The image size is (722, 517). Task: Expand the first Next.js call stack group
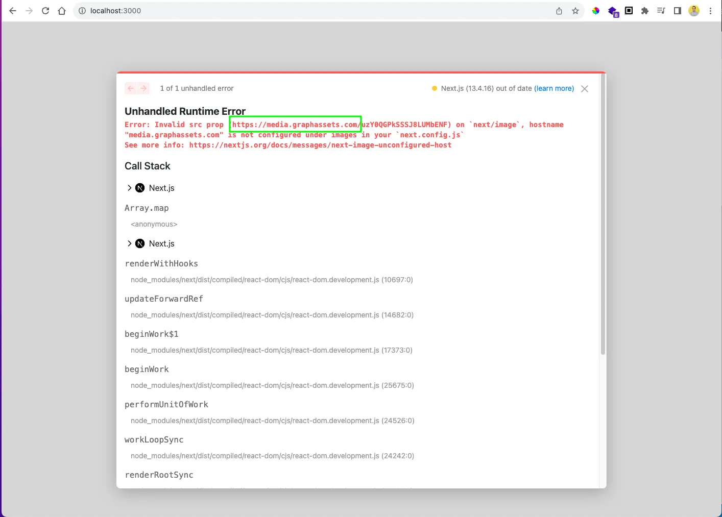pos(129,188)
